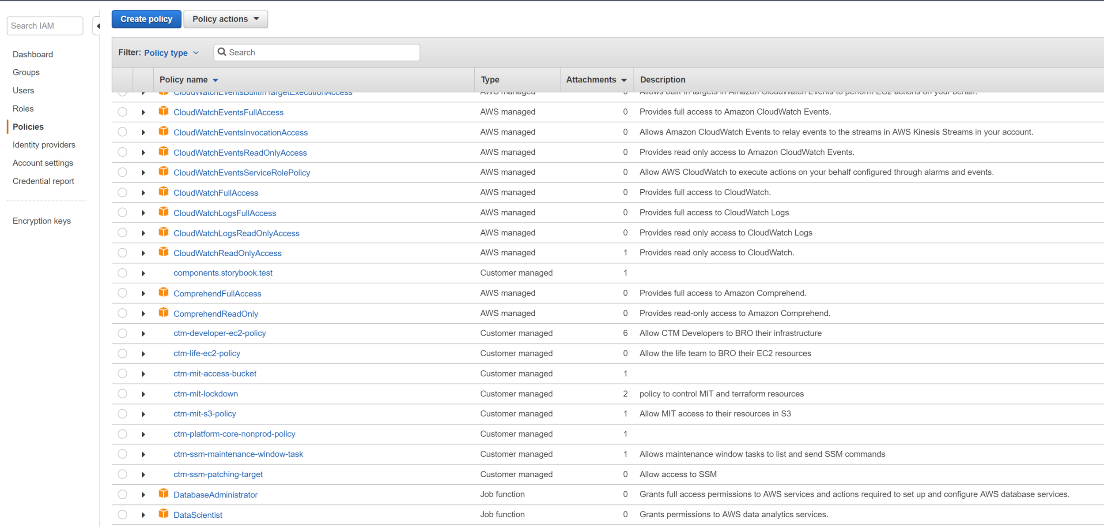Click the magnifier icon in the policy search box
Screen dimensions: 1104x527
[222, 52]
